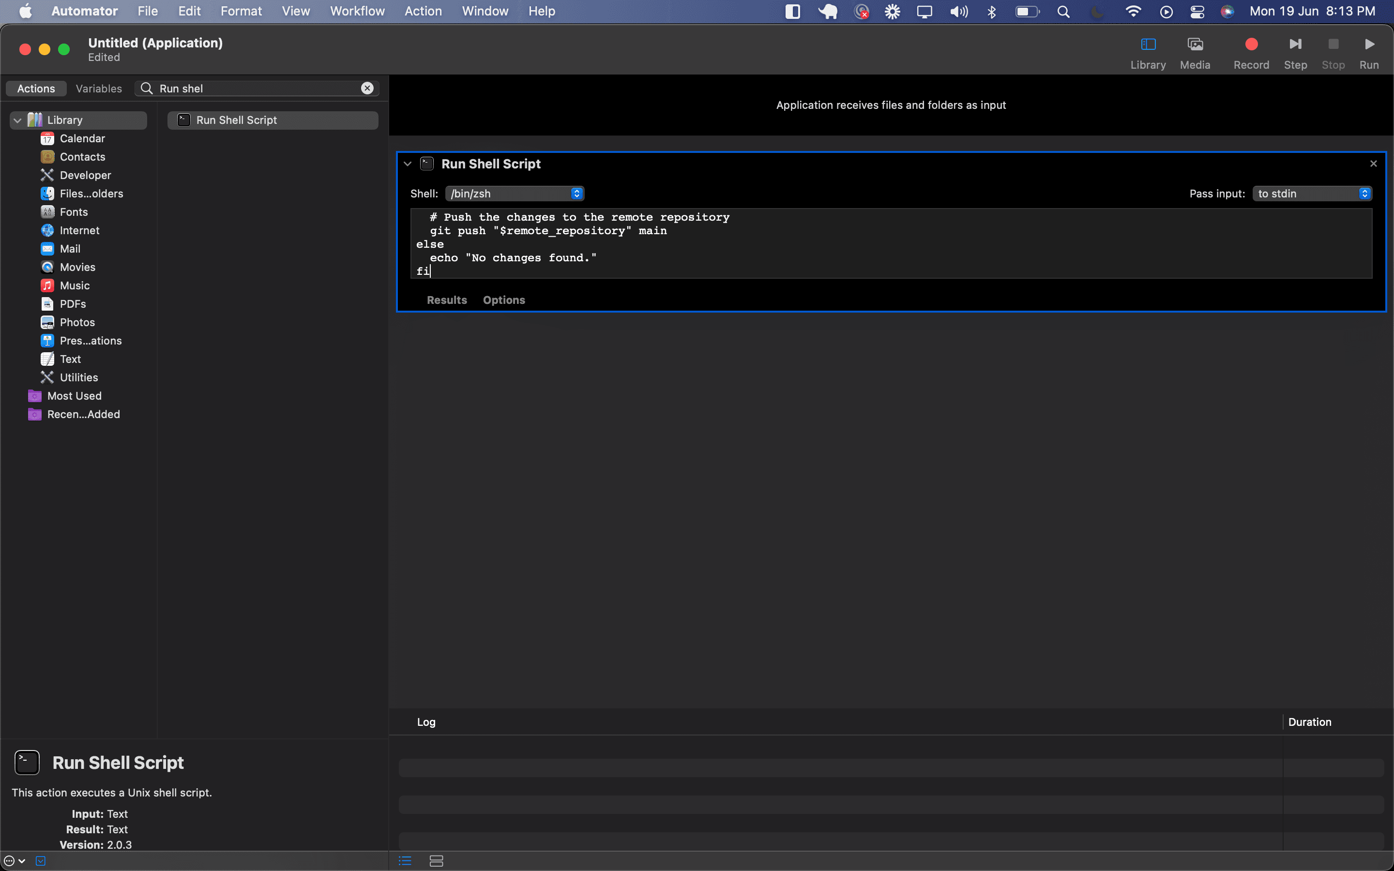This screenshot has width=1394, height=871.
Task: Select Run Shell Script in search results
Action: point(273,120)
